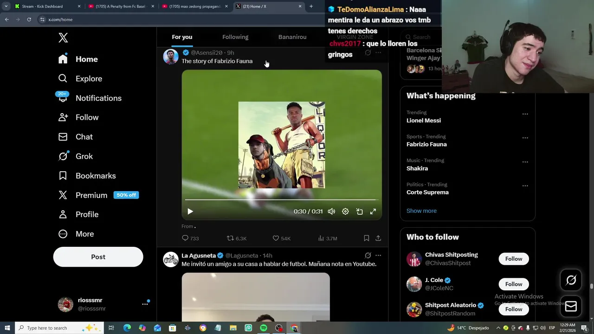Open Bookmarks in the sidebar

[x=87, y=176]
